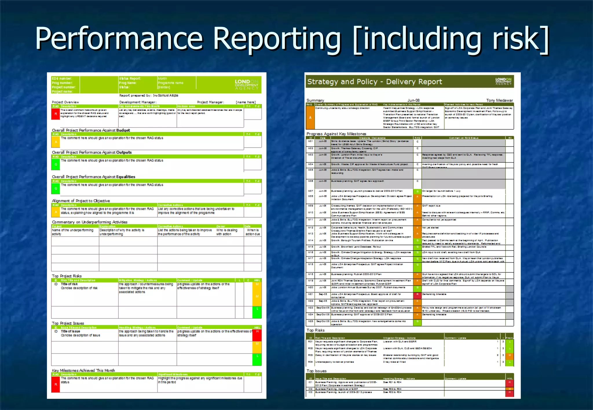Click 'Overall Project Performance Against Outputs' heading

tap(92, 152)
